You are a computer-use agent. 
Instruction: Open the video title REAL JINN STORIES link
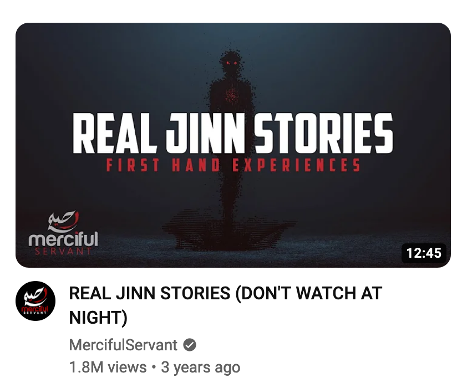(225, 305)
